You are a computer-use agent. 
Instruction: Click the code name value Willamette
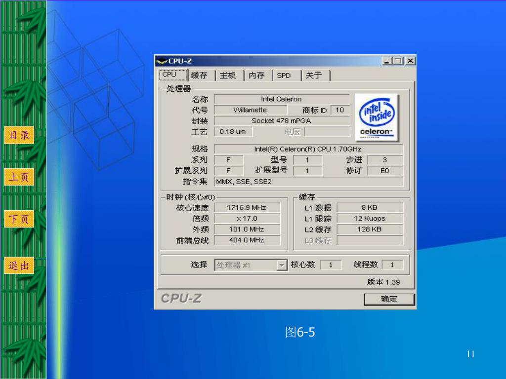251,110
